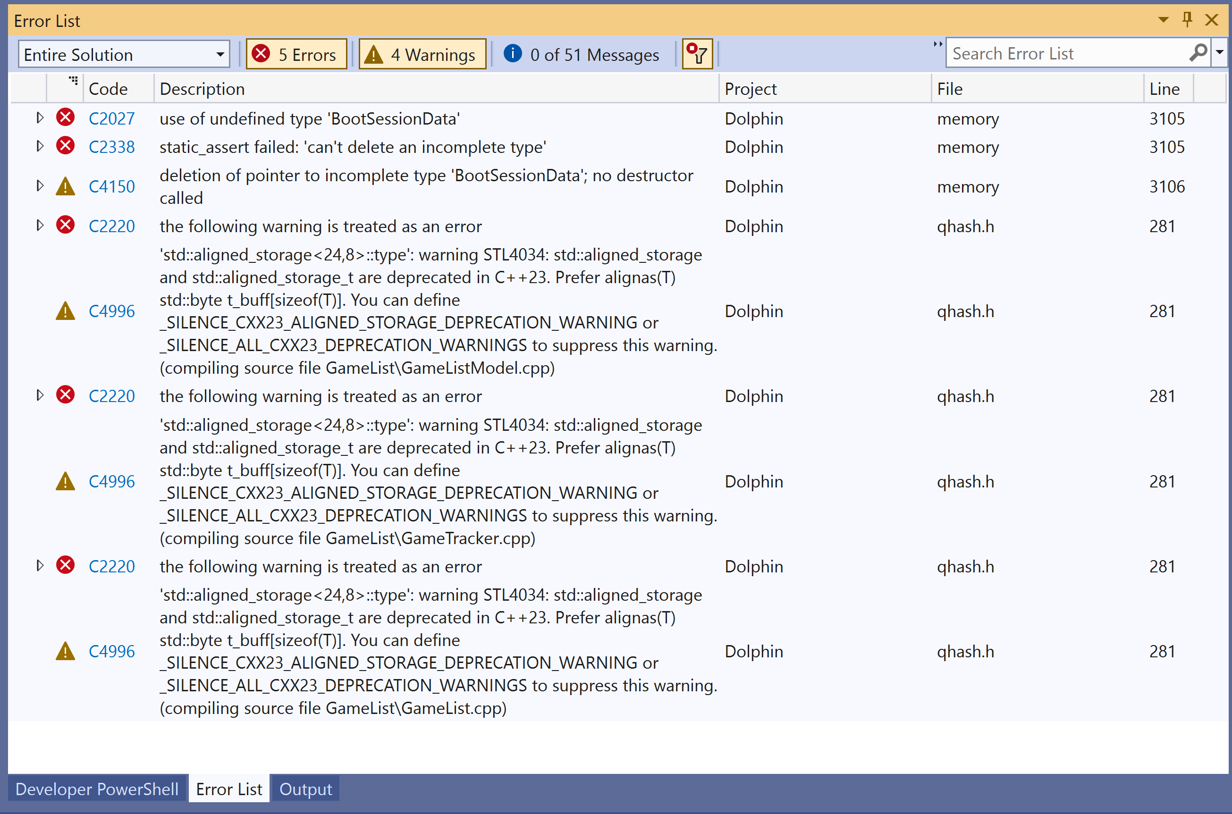Click warning icon on C4150 row
This screenshot has height=814, width=1232.
[x=66, y=186]
